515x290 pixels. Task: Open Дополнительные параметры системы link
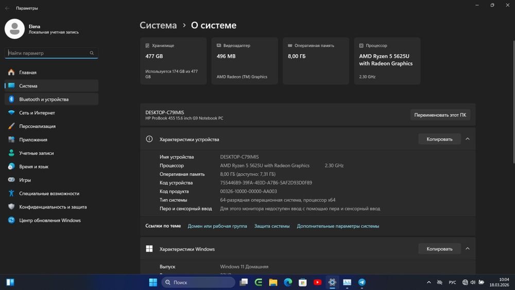(x=338, y=226)
